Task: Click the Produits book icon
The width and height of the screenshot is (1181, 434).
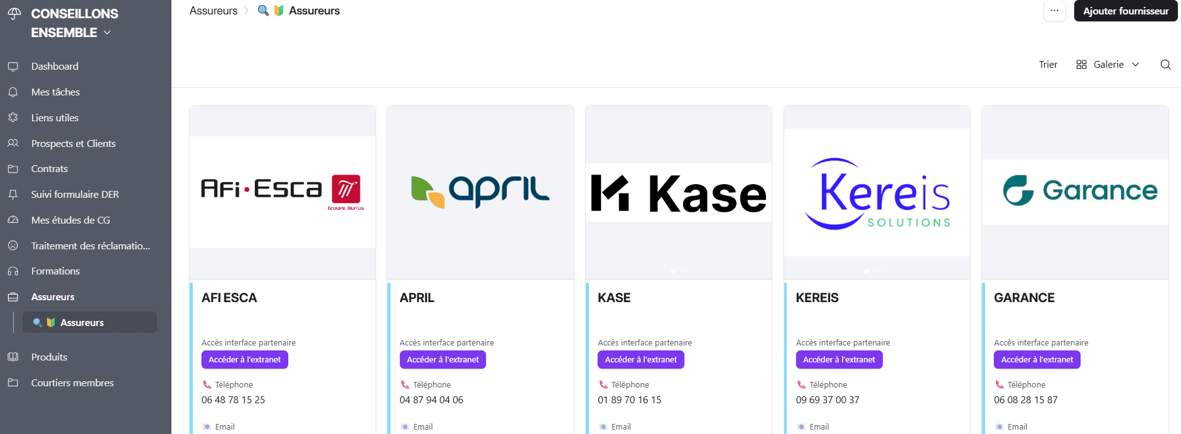Action: pos(13,357)
